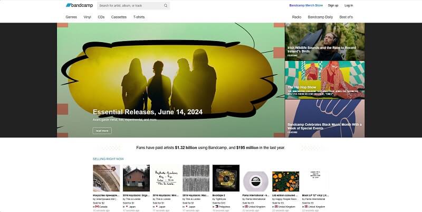This screenshot has height=212, width=422.
Task: Click Log in
Action: pos(349,5)
